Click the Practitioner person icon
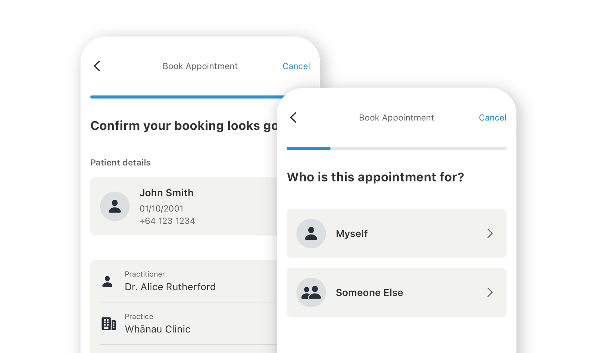 (107, 282)
